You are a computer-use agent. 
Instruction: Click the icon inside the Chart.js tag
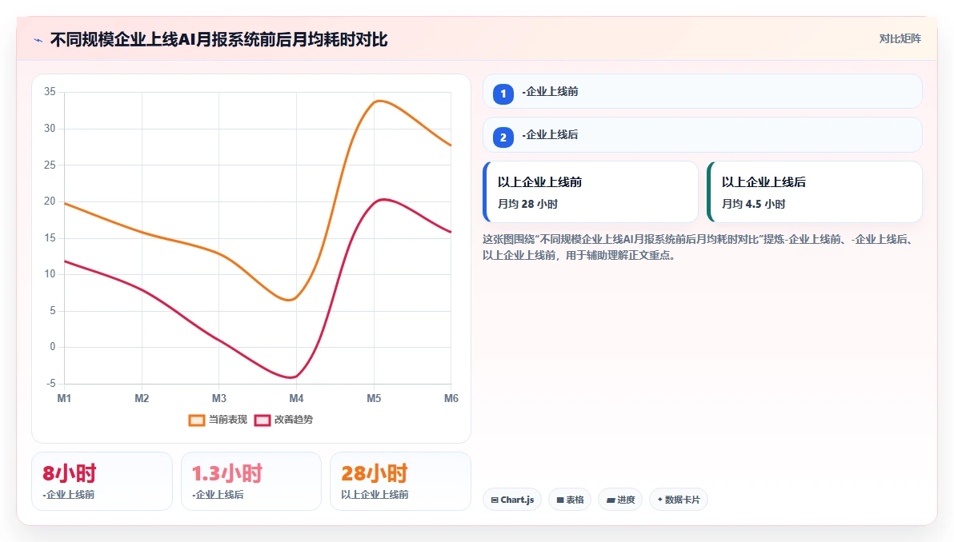[495, 500]
